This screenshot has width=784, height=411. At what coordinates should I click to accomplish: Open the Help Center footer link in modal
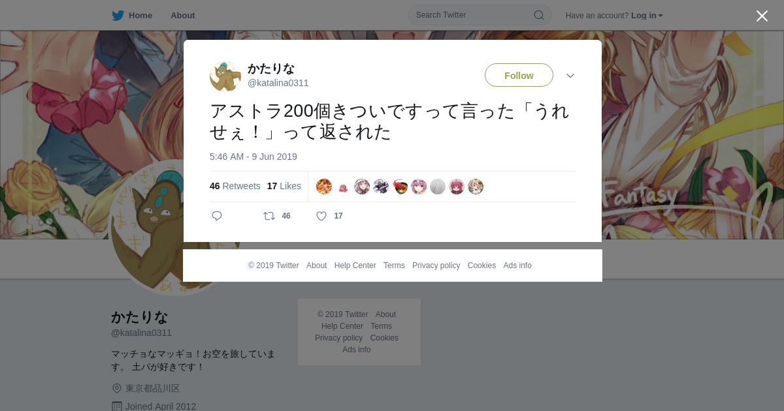[355, 266]
